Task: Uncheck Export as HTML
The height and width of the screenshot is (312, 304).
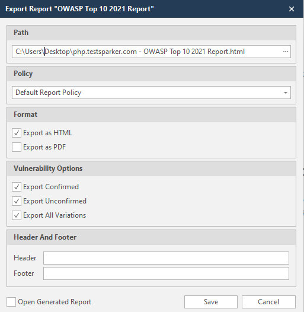Action: 17,133
